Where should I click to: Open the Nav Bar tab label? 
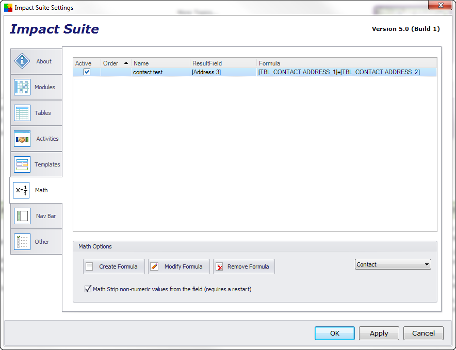point(46,216)
